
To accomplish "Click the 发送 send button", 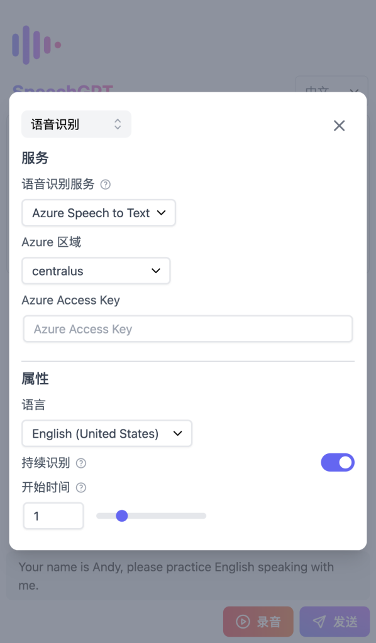I will [x=335, y=622].
